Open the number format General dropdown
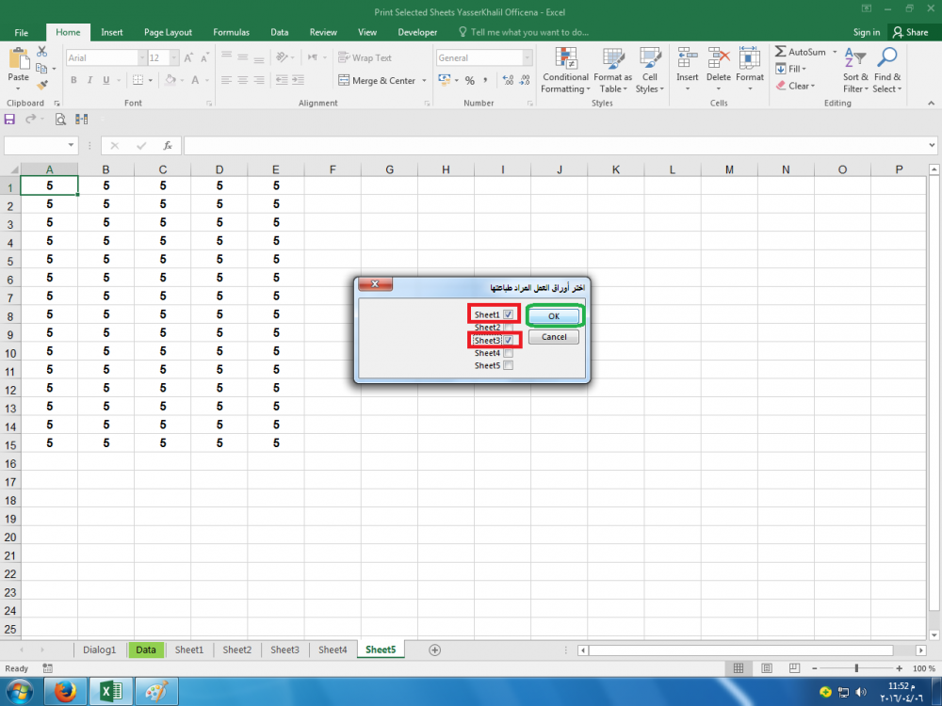Image resolution: width=942 pixels, height=706 pixels. coord(527,57)
